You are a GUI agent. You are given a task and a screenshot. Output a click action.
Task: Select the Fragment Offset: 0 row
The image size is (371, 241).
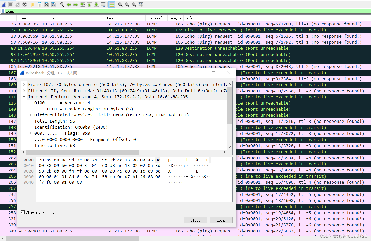tap(85, 139)
